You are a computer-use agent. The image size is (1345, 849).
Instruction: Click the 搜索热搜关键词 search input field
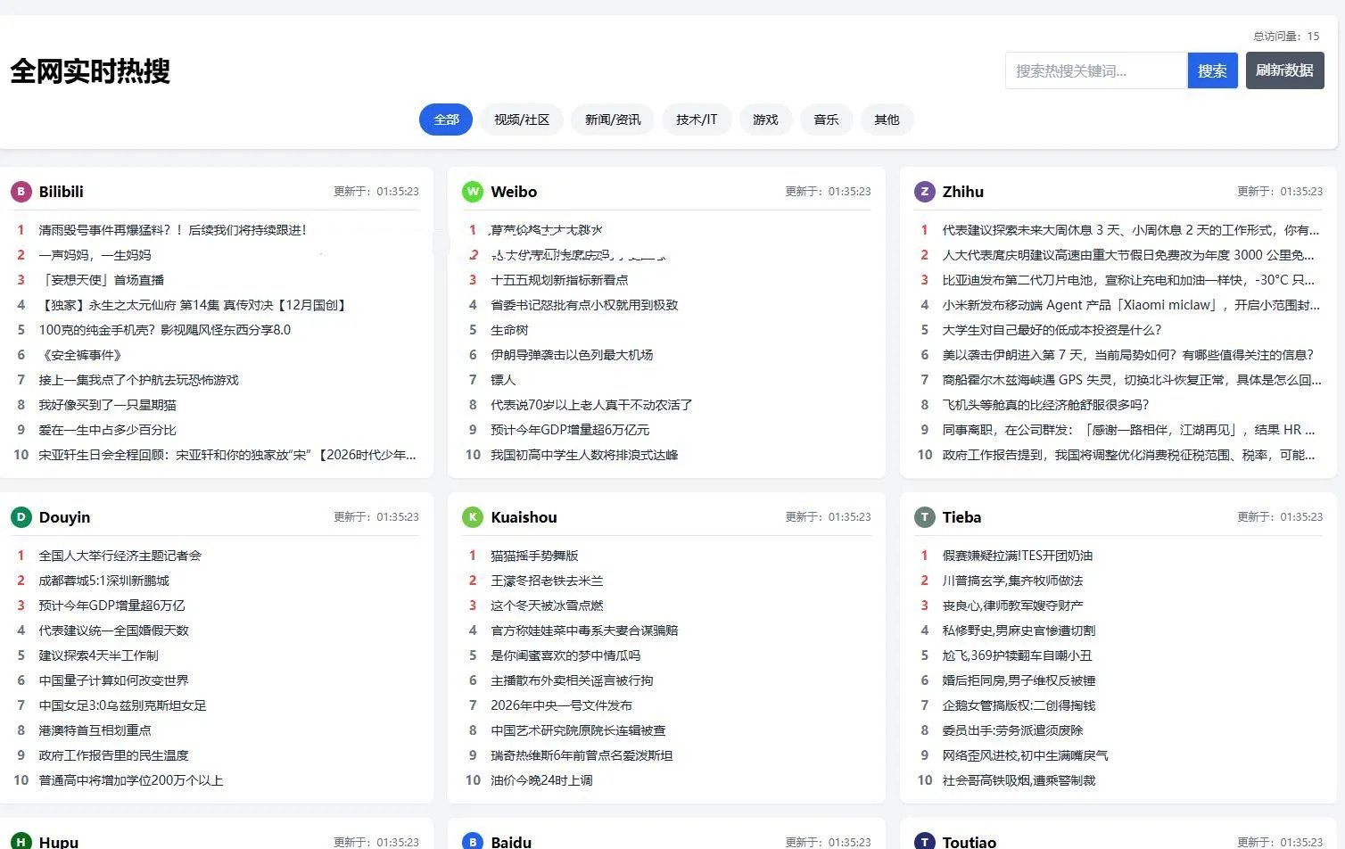pos(1095,70)
